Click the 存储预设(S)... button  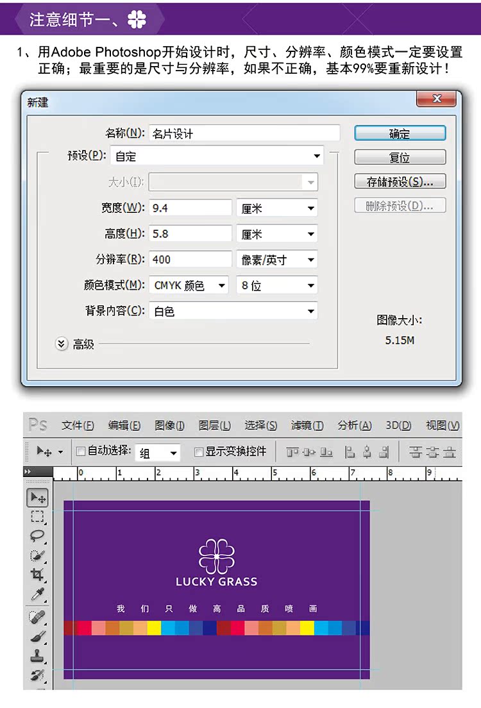[400, 181]
